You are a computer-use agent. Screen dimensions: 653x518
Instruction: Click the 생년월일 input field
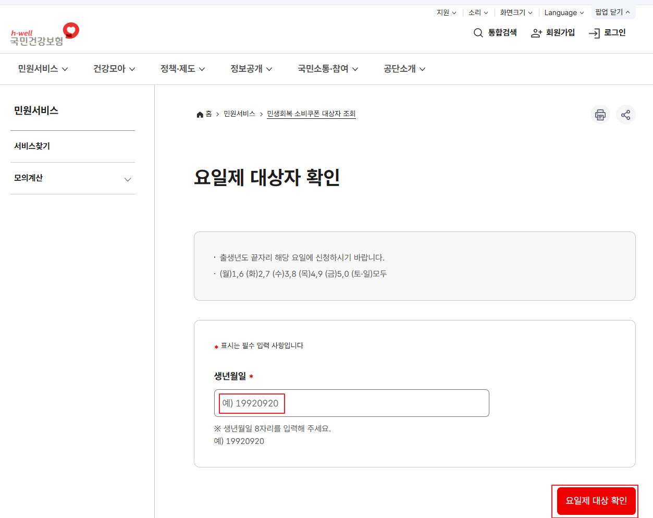352,403
